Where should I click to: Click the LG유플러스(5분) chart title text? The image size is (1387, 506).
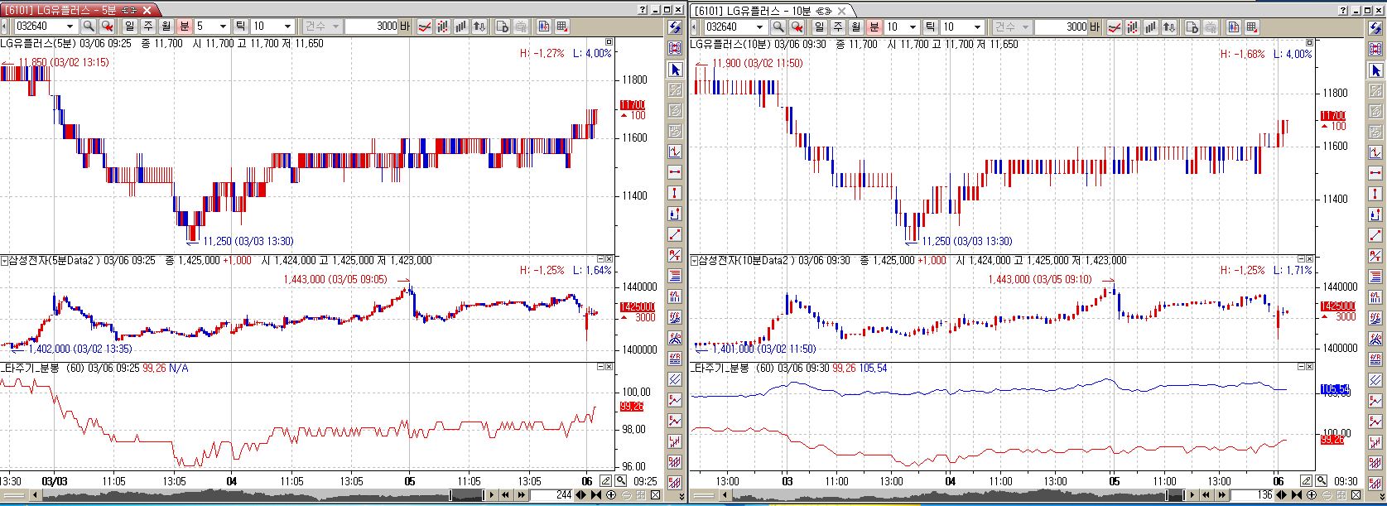click(x=37, y=43)
